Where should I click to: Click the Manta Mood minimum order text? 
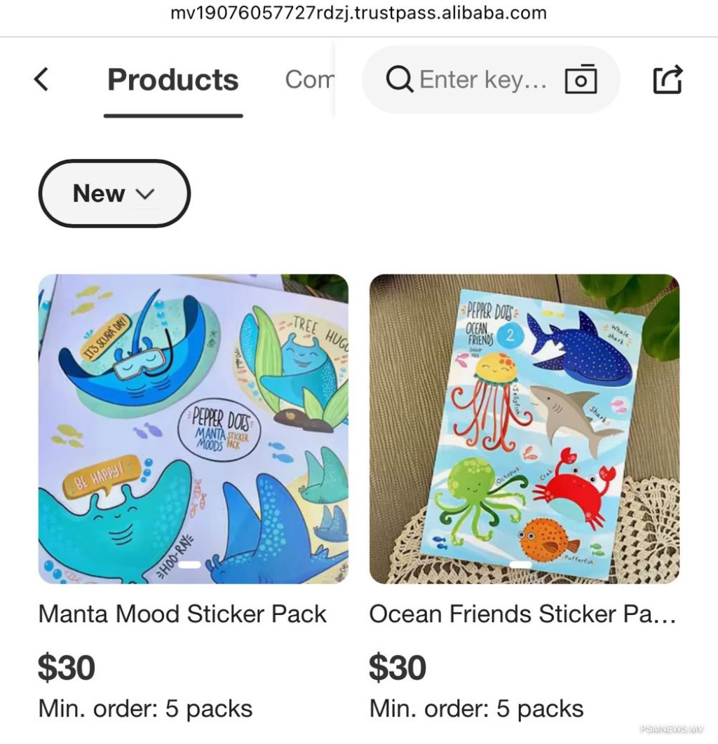[x=145, y=708]
